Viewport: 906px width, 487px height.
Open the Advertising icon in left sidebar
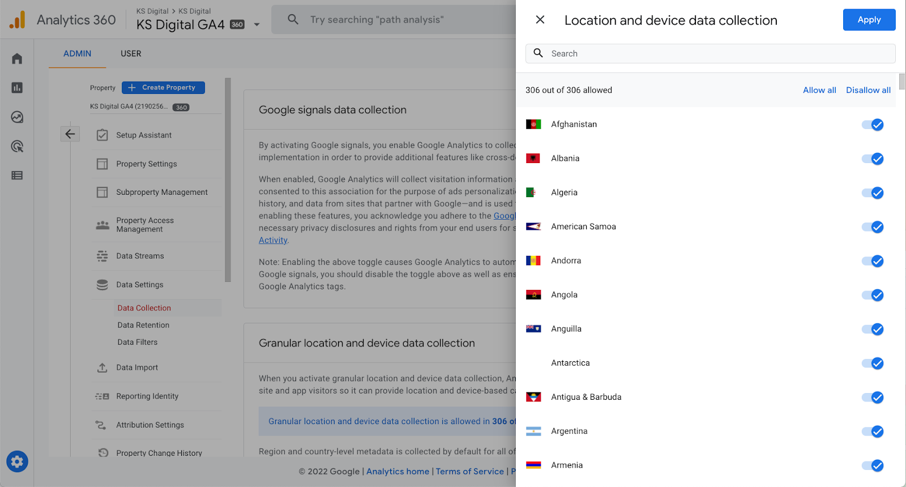click(x=17, y=147)
